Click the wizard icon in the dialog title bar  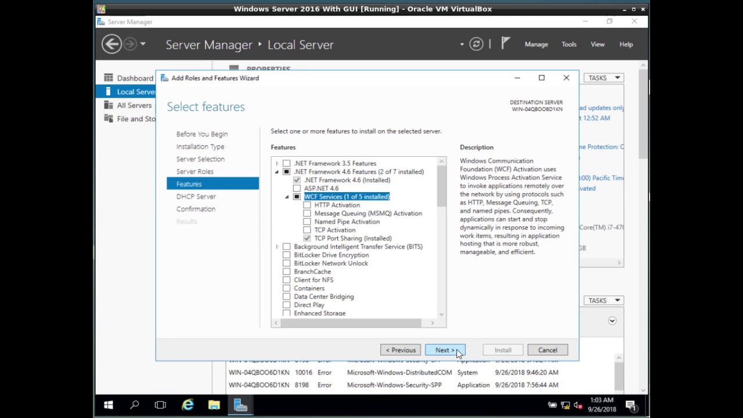(164, 78)
